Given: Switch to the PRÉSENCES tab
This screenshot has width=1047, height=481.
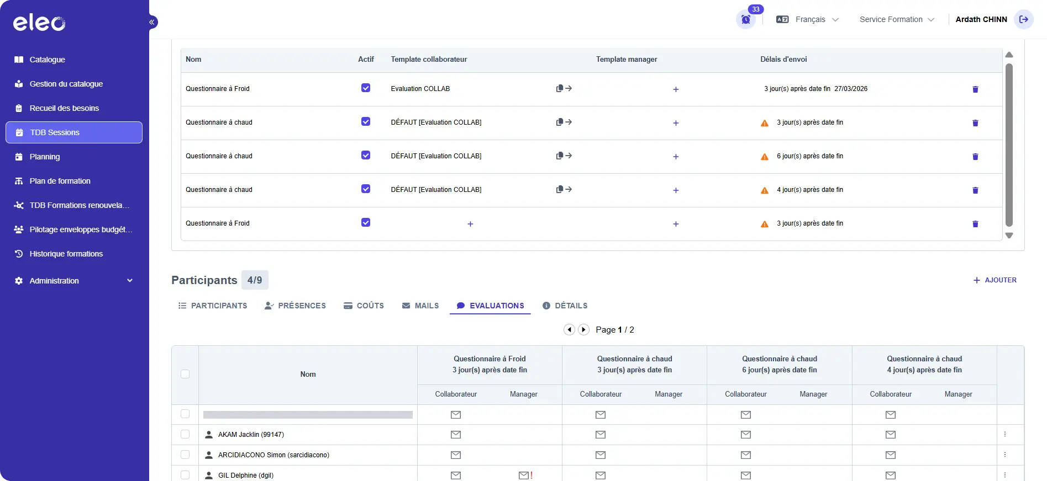Looking at the screenshot, I should 295,306.
